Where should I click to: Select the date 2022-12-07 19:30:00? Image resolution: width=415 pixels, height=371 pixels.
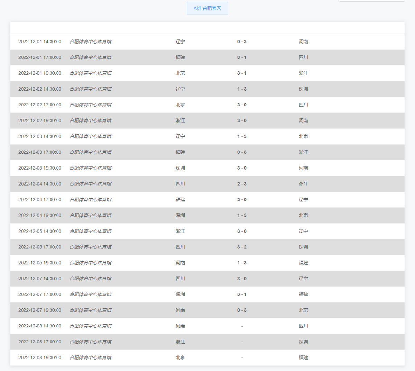tap(40, 310)
